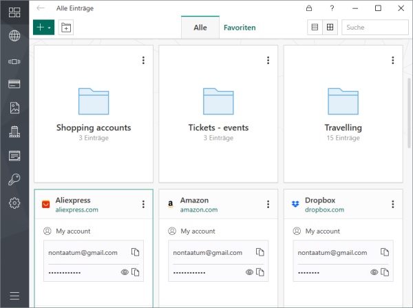Image resolution: width=413 pixels, height=308 pixels.
Task: Open Shopping accounts folder options menu
Action: pyautogui.click(x=143, y=61)
